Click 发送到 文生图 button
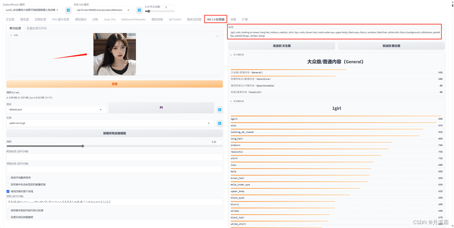 (x=282, y=46)
